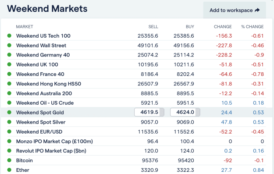Click the green status dot for Ether
The height and width of the screenshot is (174, 274).
pyautogui.click(x=9, y=170)
